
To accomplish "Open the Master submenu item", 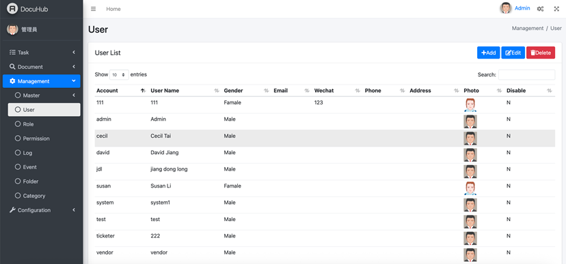I will pyautogui.click(x=44, y=96).
